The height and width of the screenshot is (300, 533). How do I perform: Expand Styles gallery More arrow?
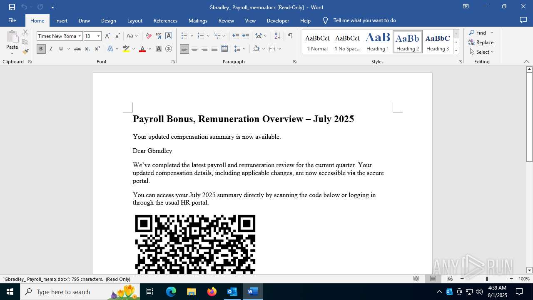pyautogui.click(x=456, y=50)
